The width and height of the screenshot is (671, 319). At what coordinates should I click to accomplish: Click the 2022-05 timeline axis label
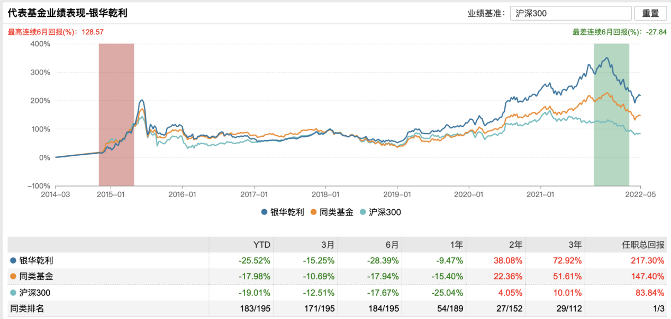coord(640,194)
